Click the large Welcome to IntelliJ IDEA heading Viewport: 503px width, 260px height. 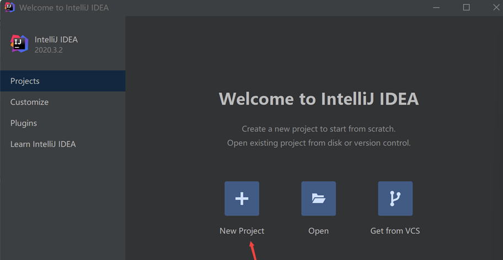pyautogui.click(x=319, y=99)
